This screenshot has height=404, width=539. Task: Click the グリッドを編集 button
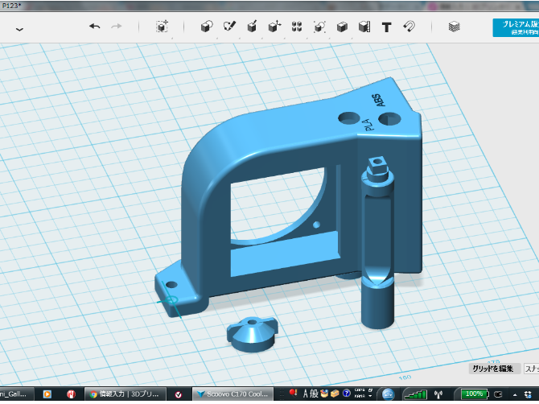point(492,368)
